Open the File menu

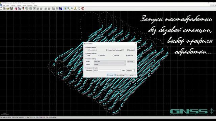(4, 5)
